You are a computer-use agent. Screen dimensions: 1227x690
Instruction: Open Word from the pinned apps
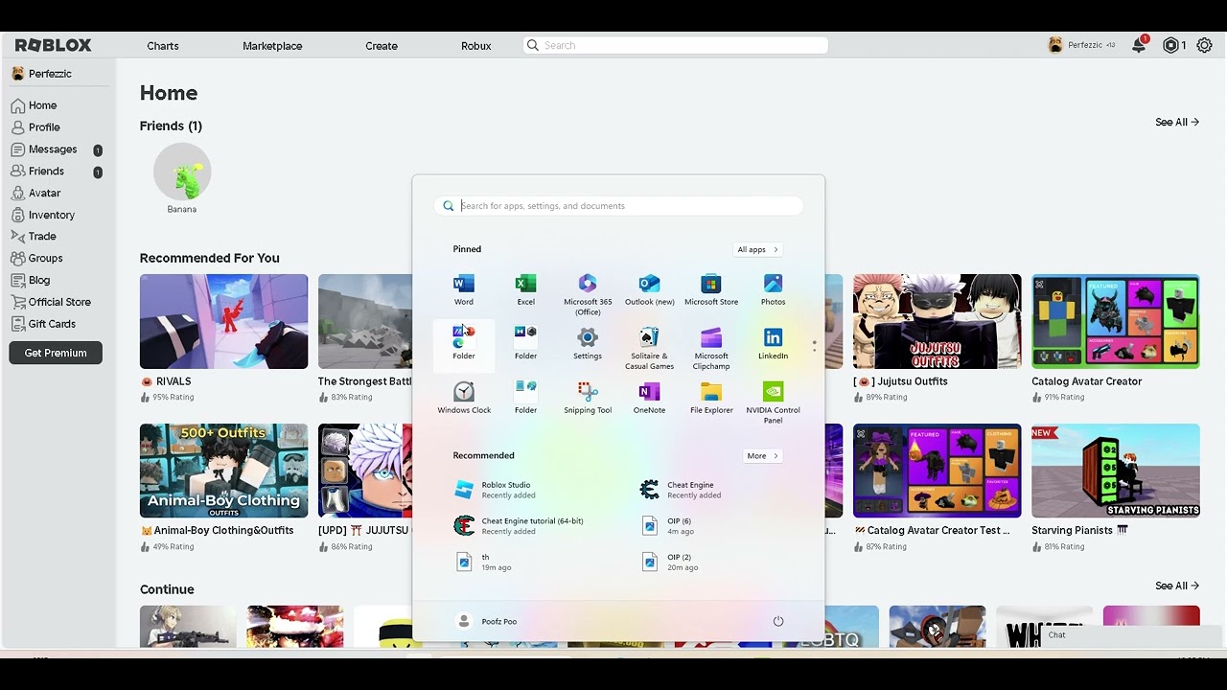pyautogui.click(x=464, y=289)
